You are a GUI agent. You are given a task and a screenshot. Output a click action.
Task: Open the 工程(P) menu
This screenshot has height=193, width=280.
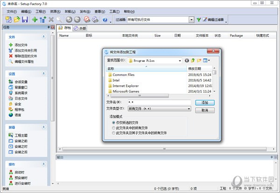tap(41, 12)
